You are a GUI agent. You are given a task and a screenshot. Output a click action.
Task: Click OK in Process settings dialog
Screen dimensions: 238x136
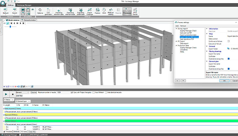coord(224,81)
